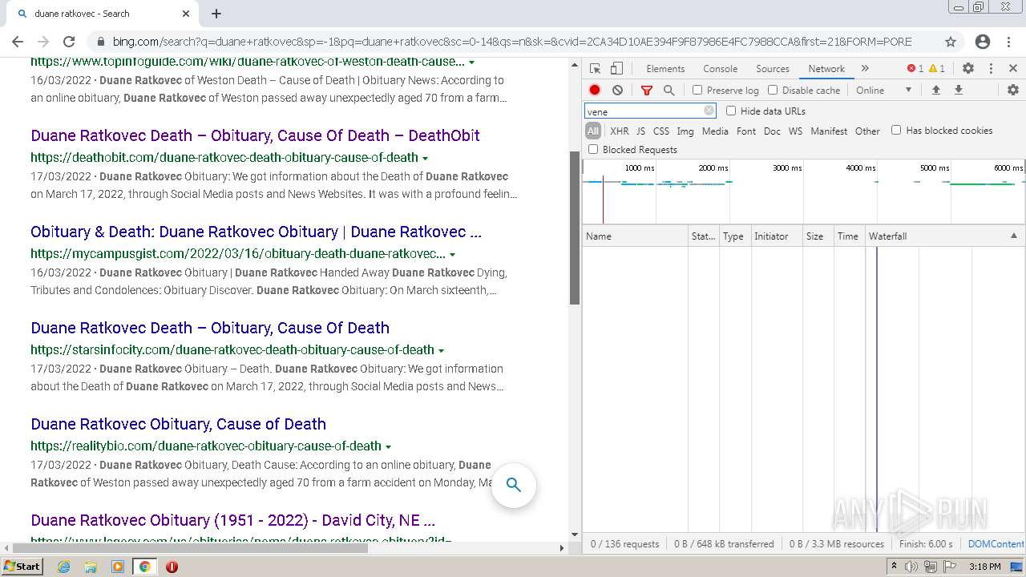The height and width of the screenshot is (577, 1026).
Task: Expand dropdown beside mycampusgist.com URL
Action: point(452,254)
